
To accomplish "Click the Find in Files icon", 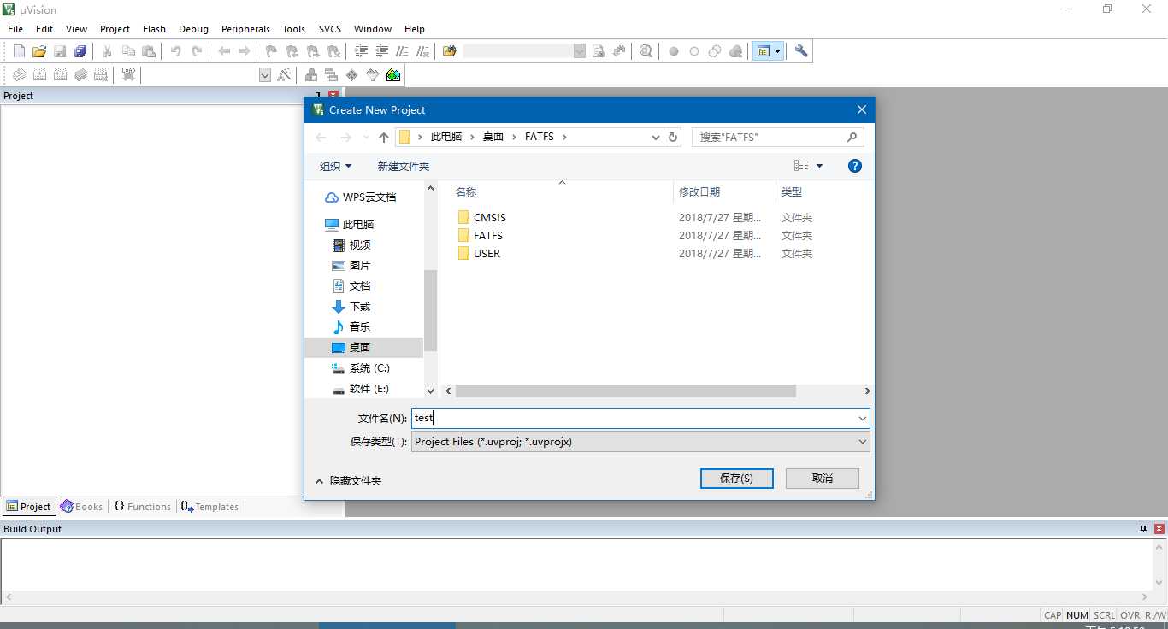I will coord(599,51).
